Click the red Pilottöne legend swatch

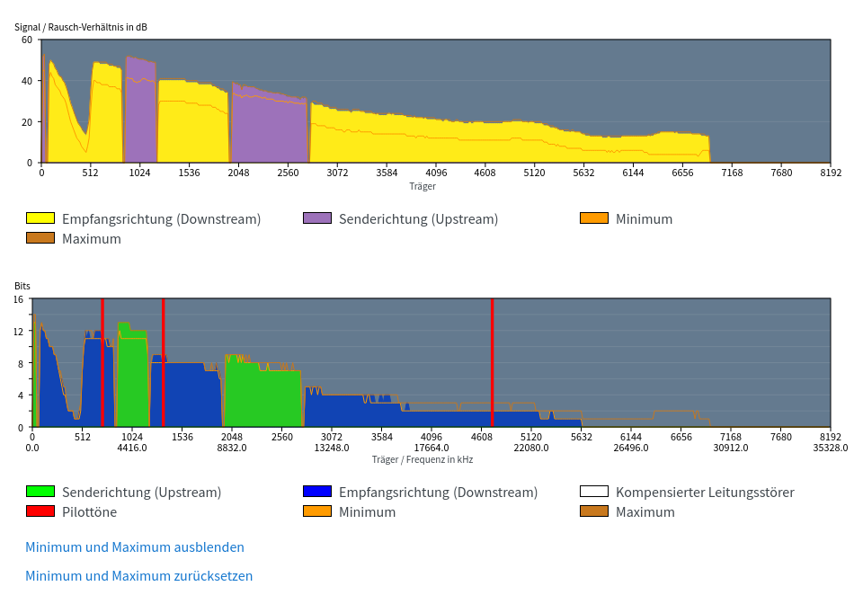[x=40, y=511]
